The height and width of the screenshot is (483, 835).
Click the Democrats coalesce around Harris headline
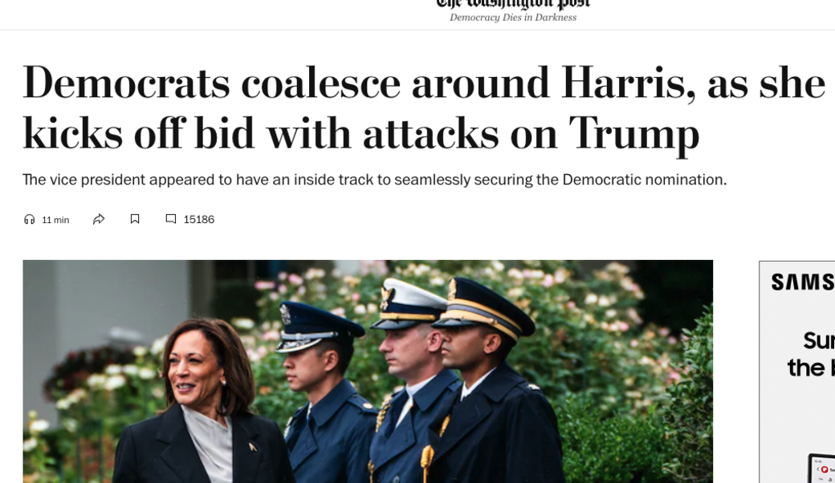point(424,108)
